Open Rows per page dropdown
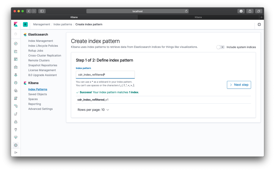Image resolution: width=275 pixels, height=171 pixels. click(93, 110)
